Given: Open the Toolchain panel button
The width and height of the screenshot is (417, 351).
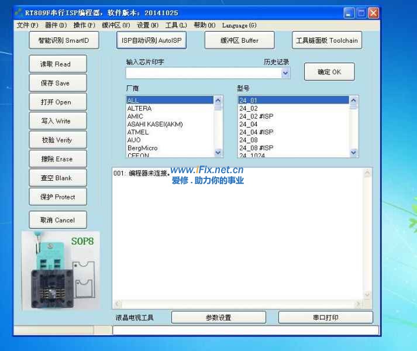Looking at the screenshot, I should (326, 40).
